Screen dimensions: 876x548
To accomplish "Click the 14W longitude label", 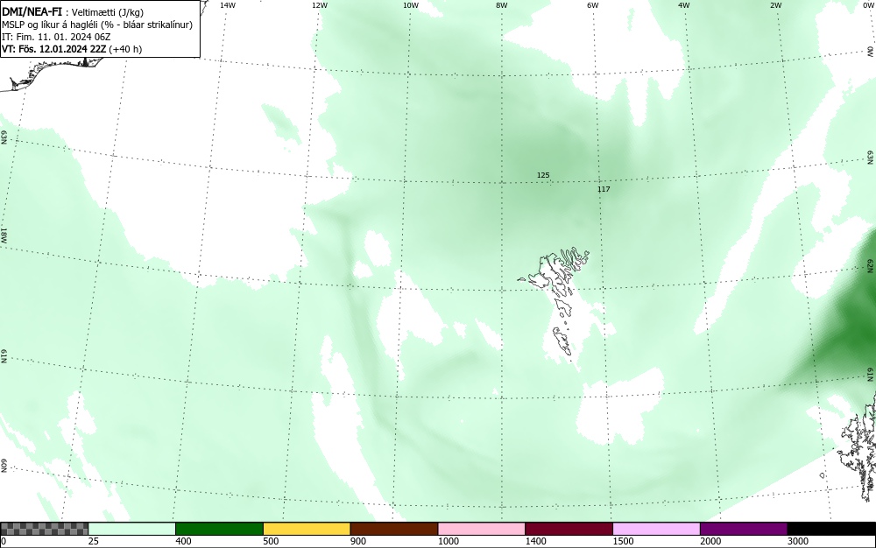I will click(x=228, y=5).
